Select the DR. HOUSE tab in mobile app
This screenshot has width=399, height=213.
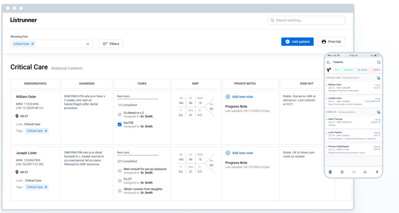pyautogui.click(x=362, y=70)
